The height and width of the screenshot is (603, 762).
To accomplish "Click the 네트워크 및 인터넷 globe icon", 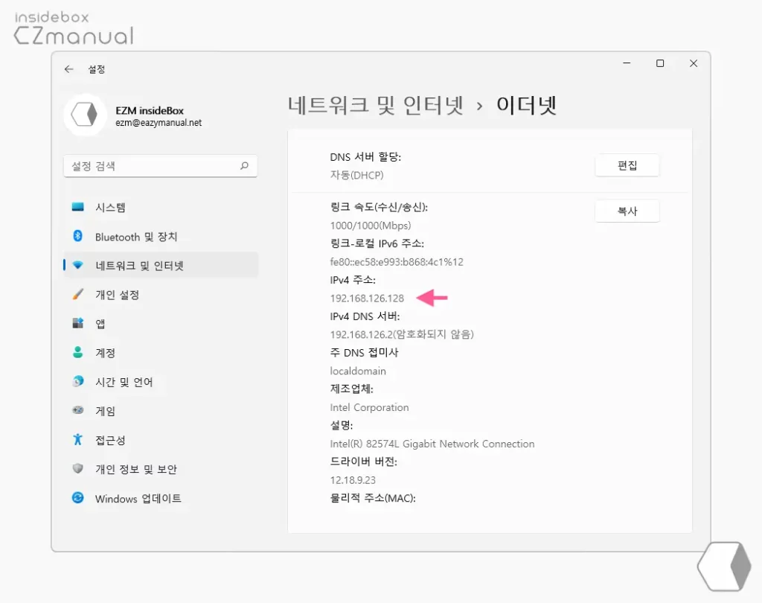I will [x=80, y=265].
